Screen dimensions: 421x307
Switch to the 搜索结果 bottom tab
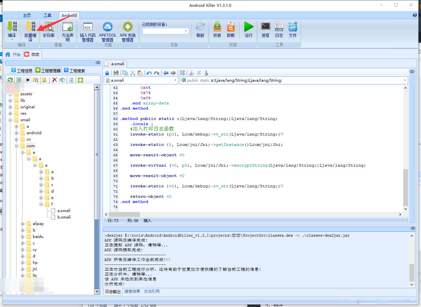click(132, 291)
